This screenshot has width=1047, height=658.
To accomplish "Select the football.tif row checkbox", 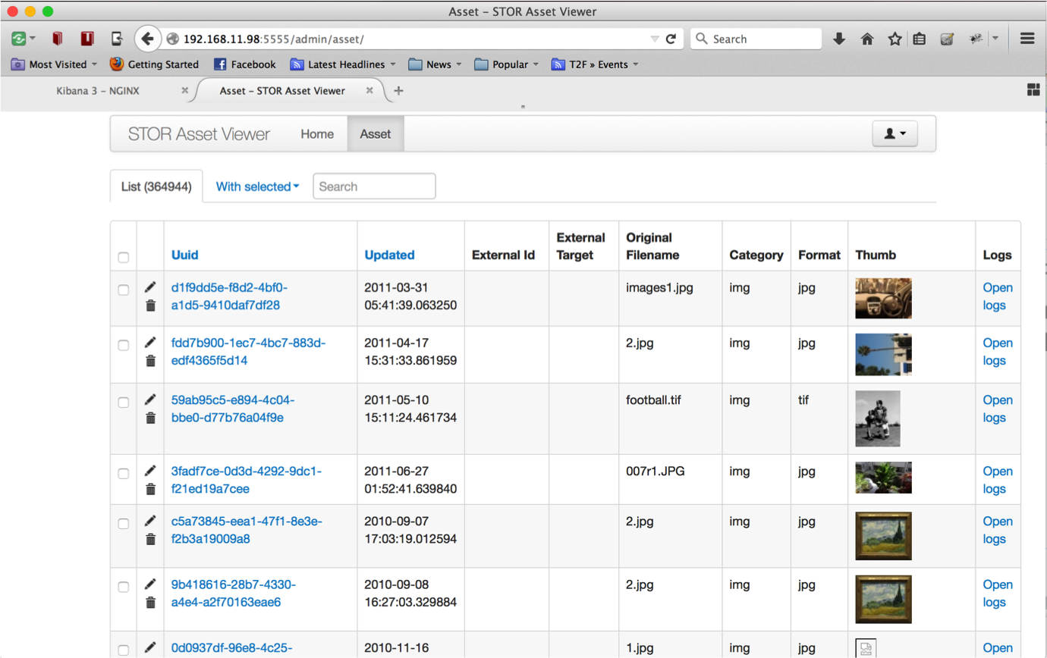I will pos(123,403).
